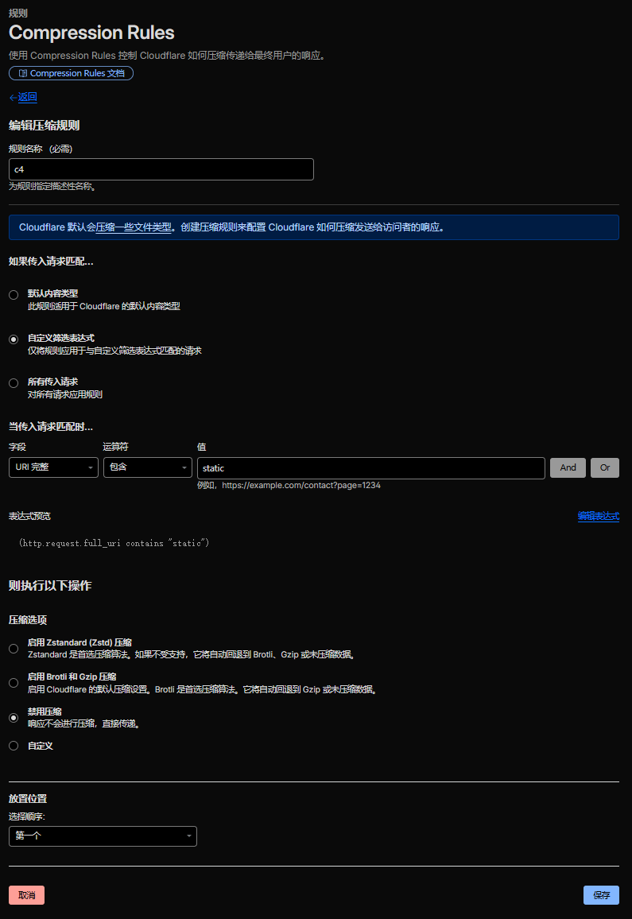Select the 默认内容类型 radio button
This screenshot has height=919, width=632.
[14, 295]
